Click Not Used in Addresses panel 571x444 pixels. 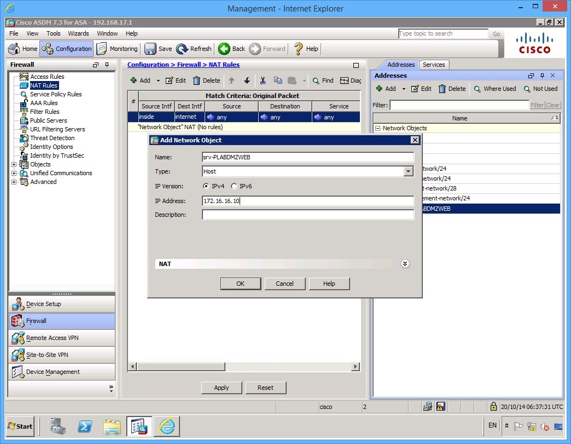coord(540,89)
